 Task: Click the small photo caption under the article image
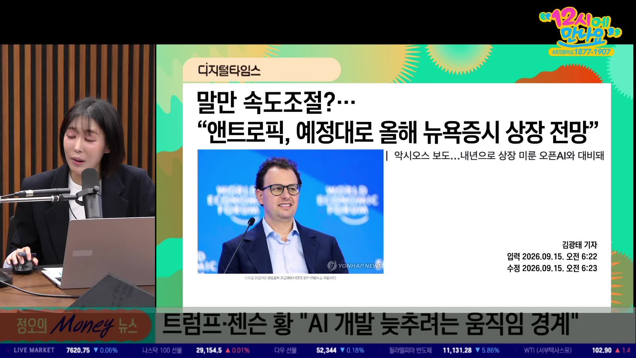[x=290, y=278]
